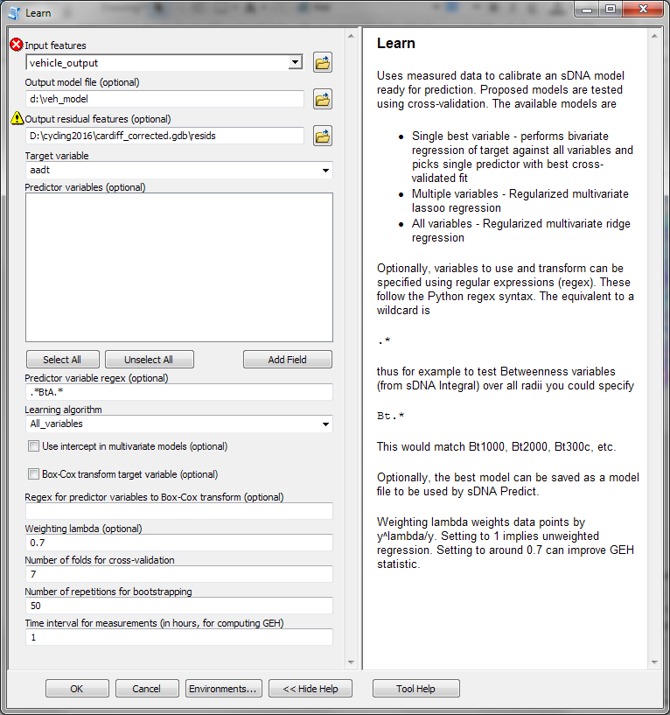The image size is (670, 715).
Task: Click the Number of folds field showing 7
Action: [179, 574]
